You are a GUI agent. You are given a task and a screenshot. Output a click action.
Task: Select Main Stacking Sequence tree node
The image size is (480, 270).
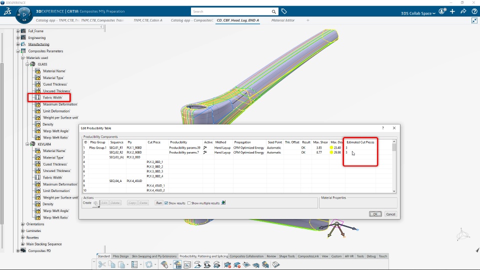pyautogui.click(x=44, y=244)
